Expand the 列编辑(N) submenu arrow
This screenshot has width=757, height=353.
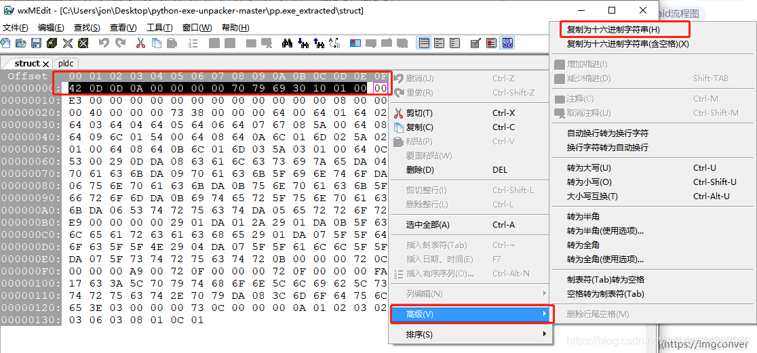pyautogui.click(x=545, y=293)
